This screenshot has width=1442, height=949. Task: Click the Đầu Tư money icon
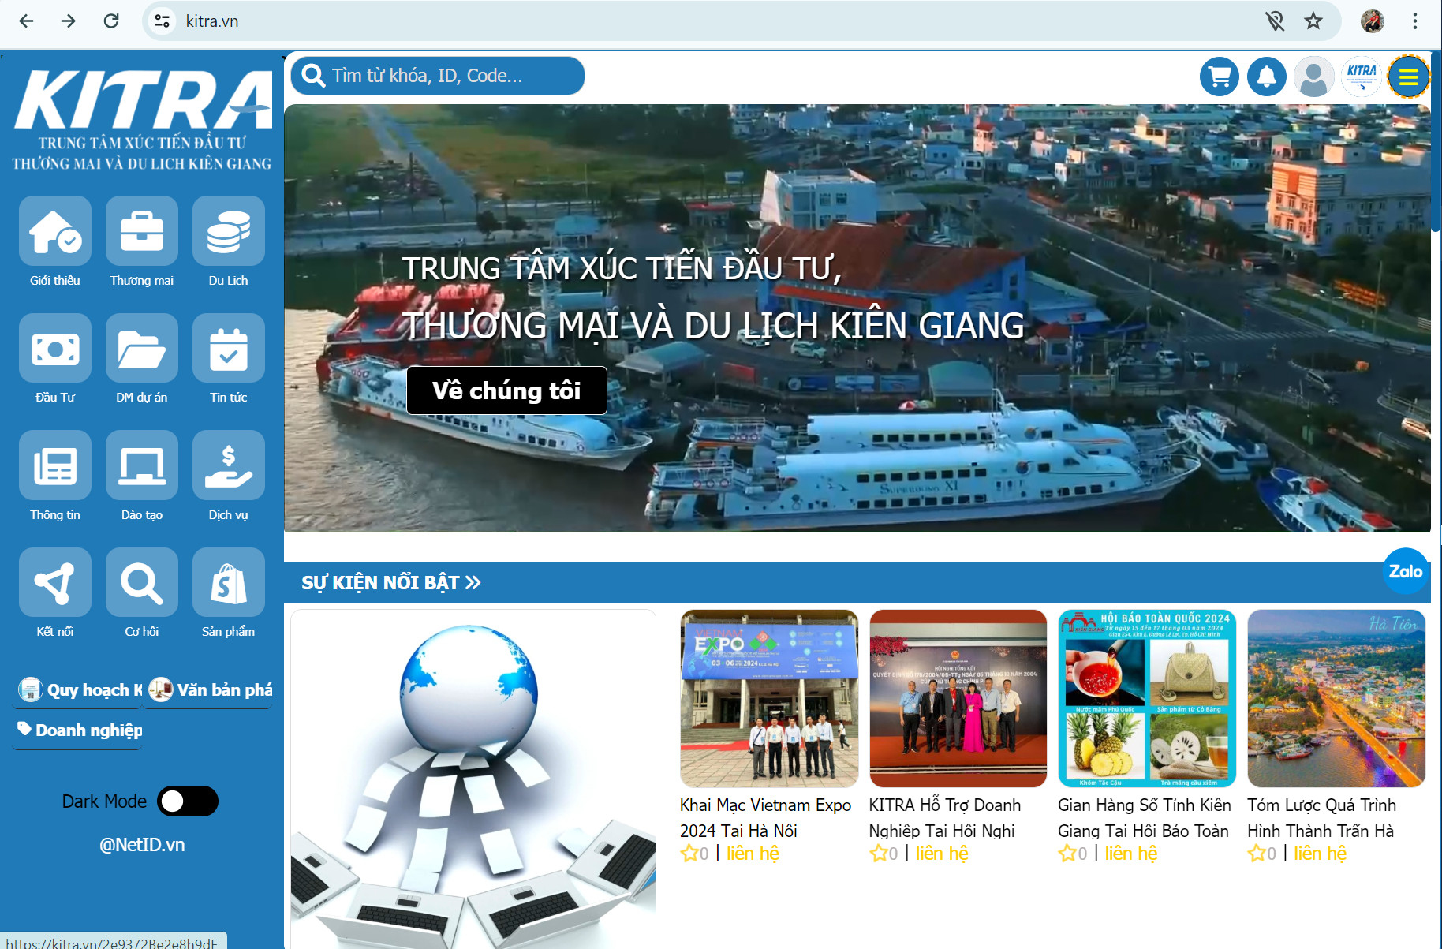point(54,348)
